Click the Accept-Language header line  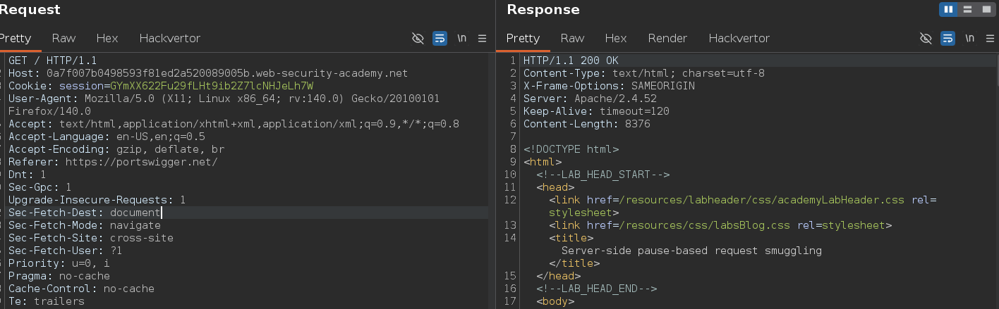coord(107,137)
